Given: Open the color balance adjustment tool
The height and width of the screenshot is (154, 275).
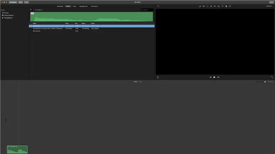Looking at the screenshot, I should tap(200, 6).
